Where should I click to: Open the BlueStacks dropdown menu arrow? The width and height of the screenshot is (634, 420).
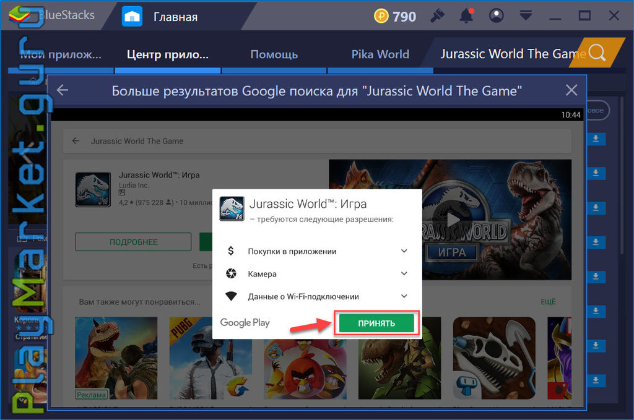[526, 16]
